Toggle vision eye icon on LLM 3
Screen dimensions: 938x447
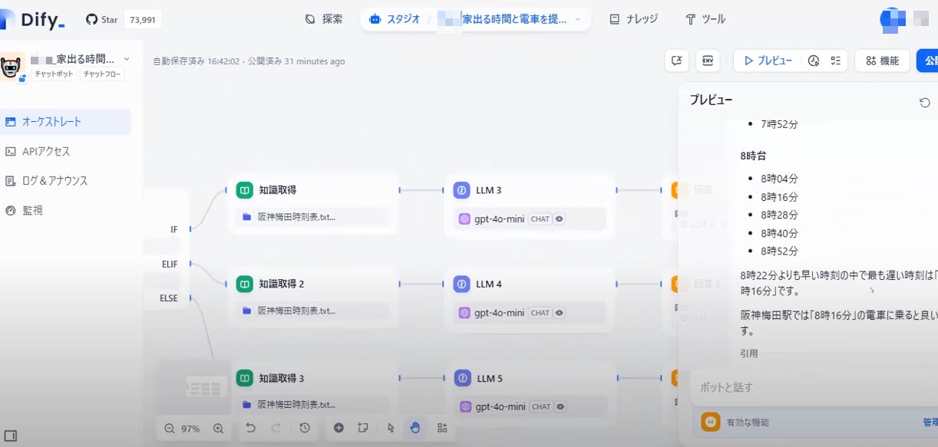click(560, 219)
